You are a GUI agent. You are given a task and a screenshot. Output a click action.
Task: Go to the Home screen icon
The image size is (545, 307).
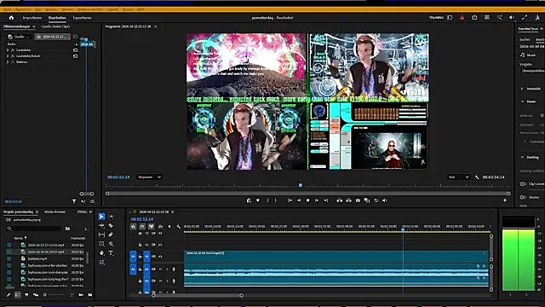11,18
